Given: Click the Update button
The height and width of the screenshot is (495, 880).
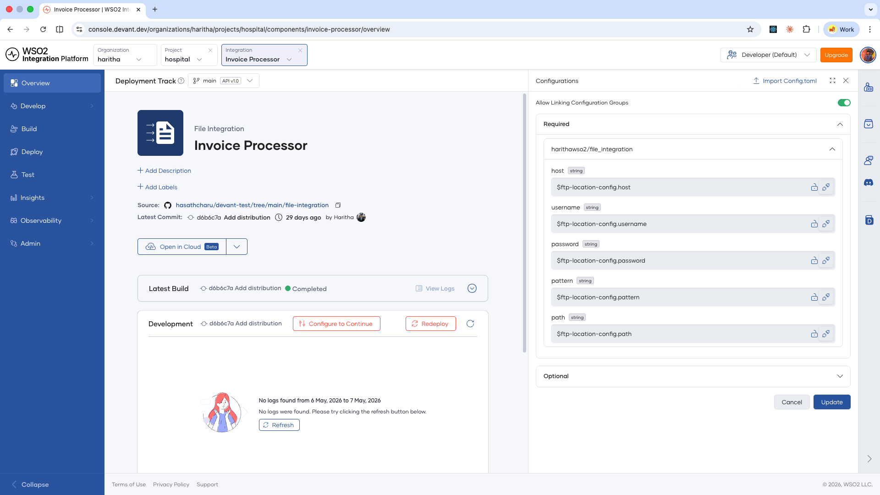Looking at the screenshot, I should click(x=832, y=402).
